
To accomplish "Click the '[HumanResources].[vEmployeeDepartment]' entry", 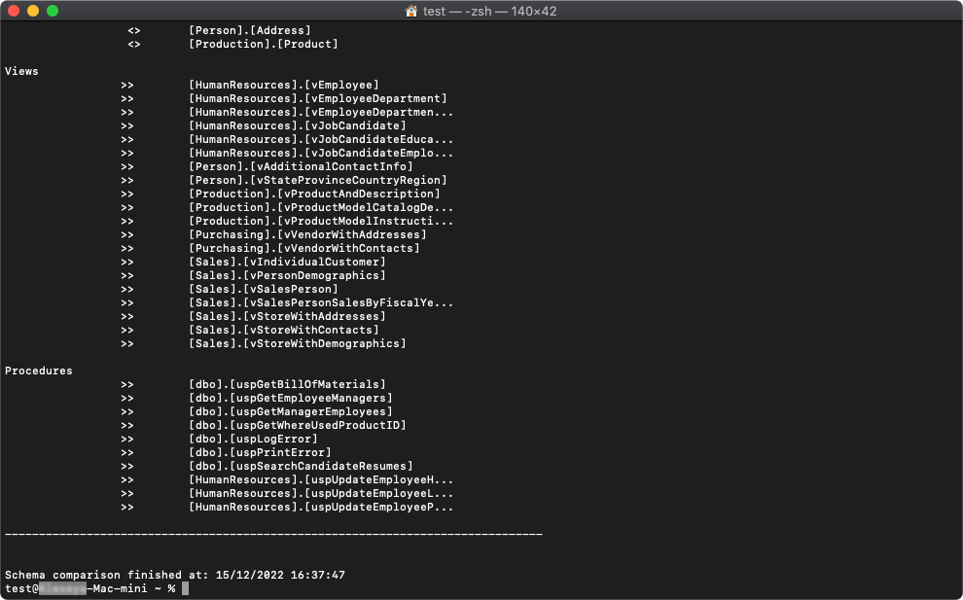I will click(x=318, y=98).
